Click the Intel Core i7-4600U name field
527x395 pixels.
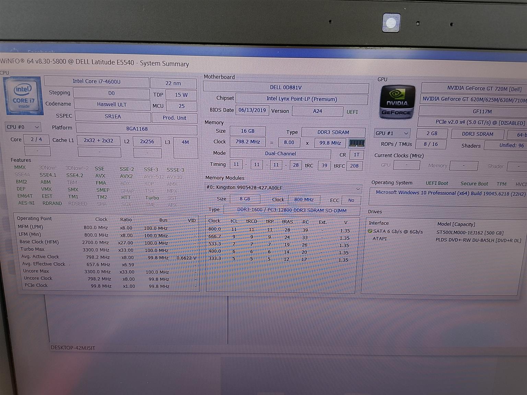click(x=96, y=82)
